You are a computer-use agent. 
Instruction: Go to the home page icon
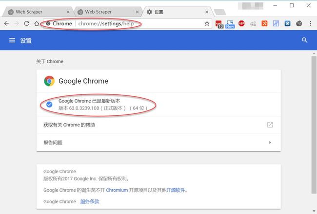pos(37,24)
